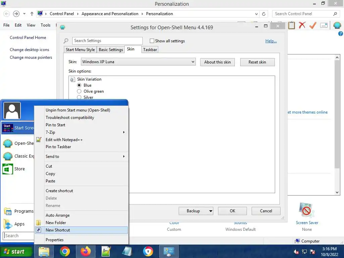
Task: Open File Explorer from the taskbar
Action: pyautogui.click(x=44, y=252)
